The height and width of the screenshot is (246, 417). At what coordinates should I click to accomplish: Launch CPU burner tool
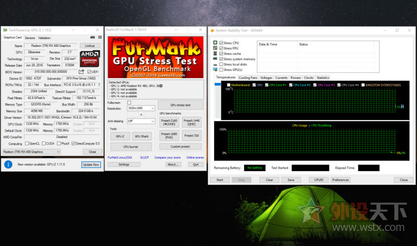click(131, 147)
